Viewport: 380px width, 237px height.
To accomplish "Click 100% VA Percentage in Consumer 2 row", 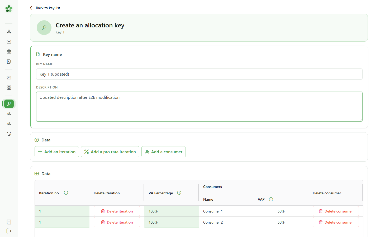I will [153, 222].
